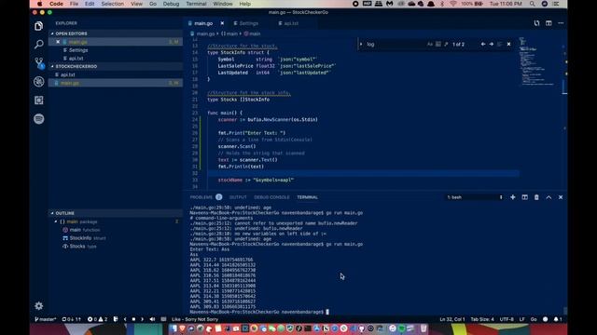Switch to the Problems tab
This screenshot has height=335, width=597.
click(201, 197)
